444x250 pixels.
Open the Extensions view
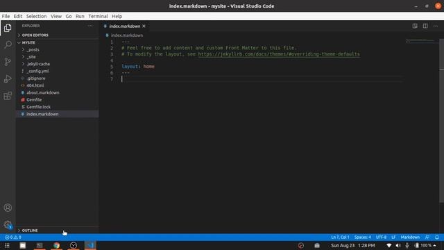8,96
